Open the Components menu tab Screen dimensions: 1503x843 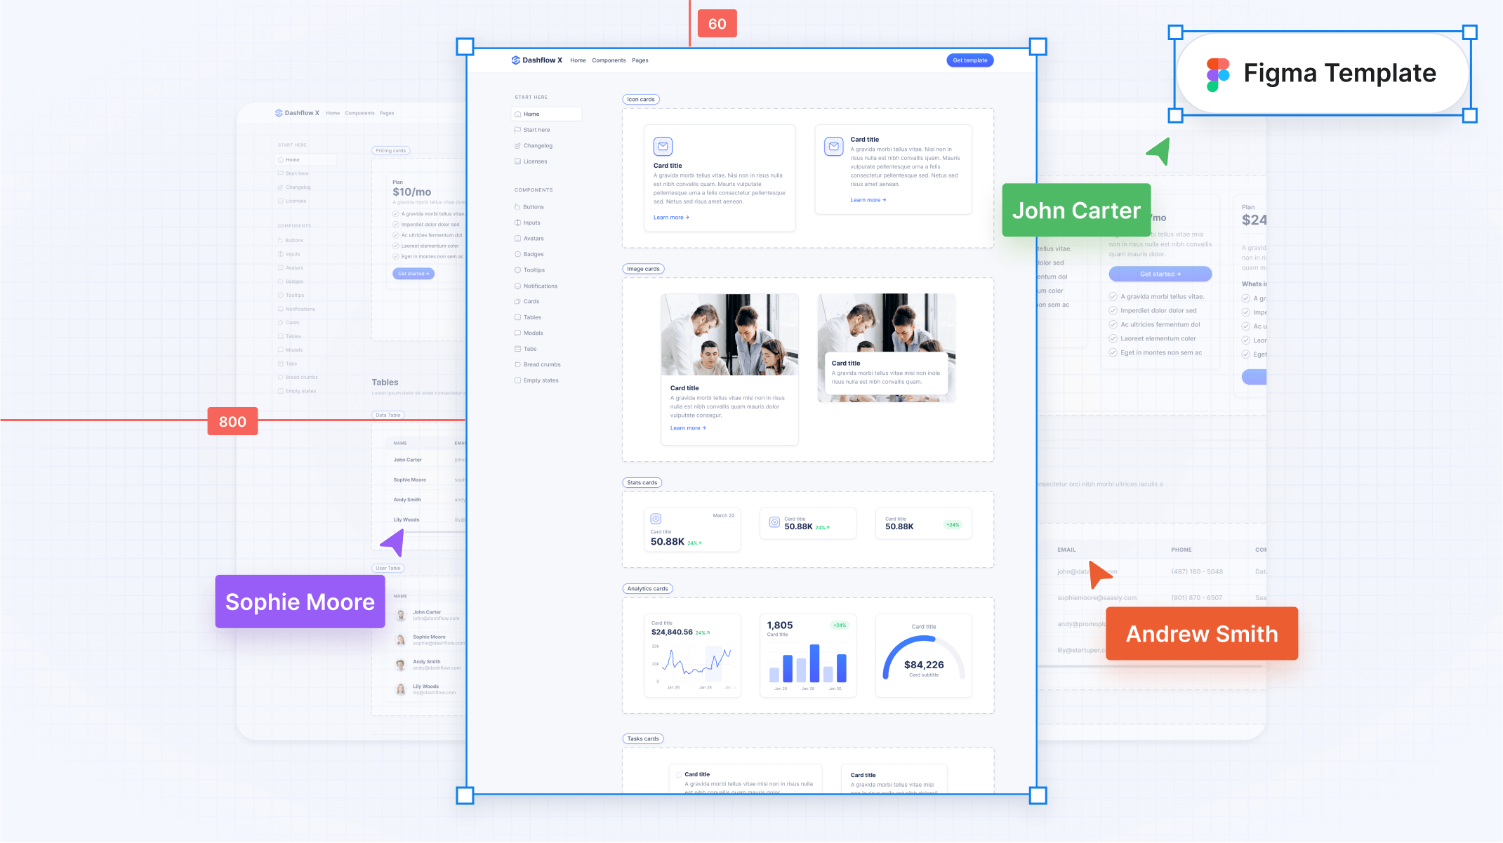(609, 60)
